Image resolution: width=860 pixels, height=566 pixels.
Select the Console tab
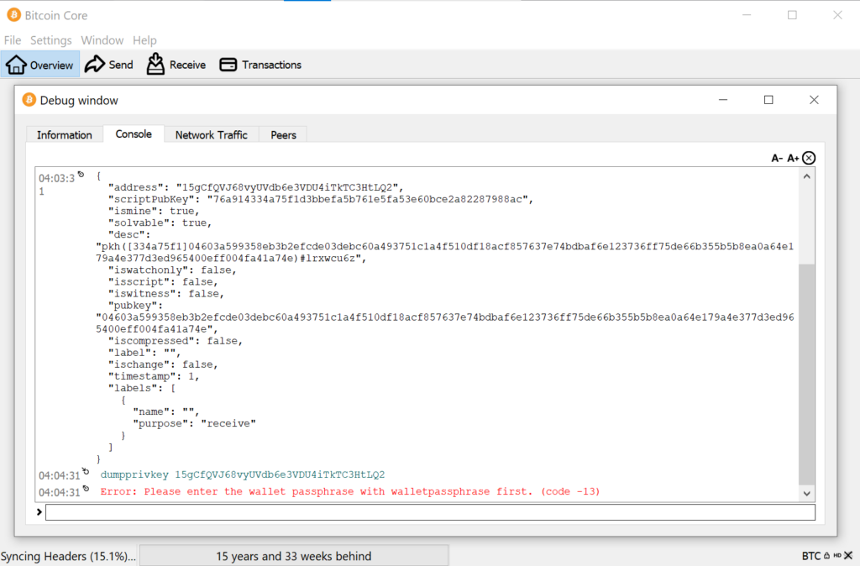click(134, 134)
